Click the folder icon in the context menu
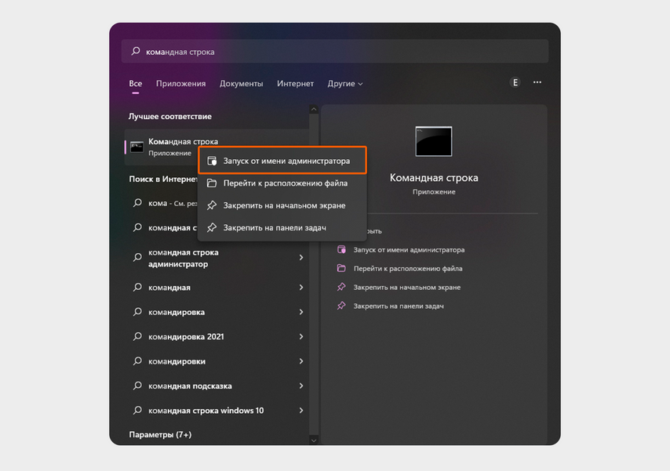 click(212, 183)
